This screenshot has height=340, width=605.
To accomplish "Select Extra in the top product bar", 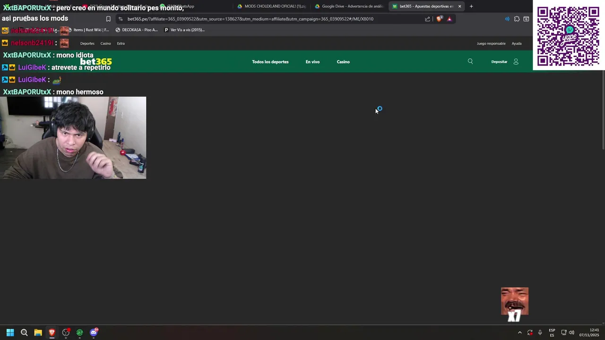I will pos(121,43).
